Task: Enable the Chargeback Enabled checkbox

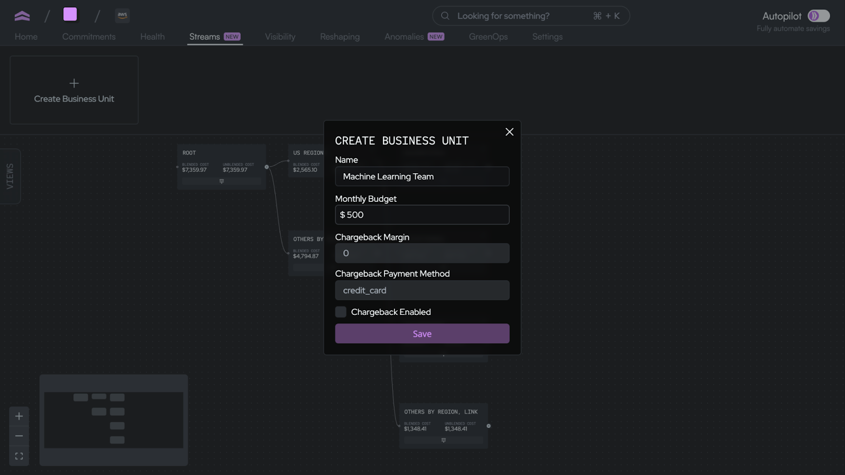Action: coord(341,312)
